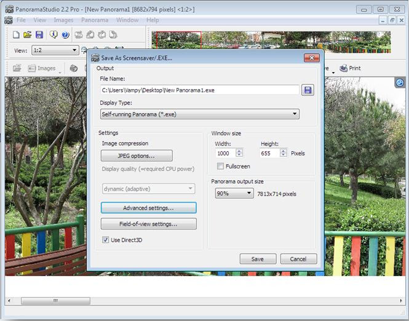Click the 'Panorama output size' group label
409x321 pixels.
pyautogui.click(x=237, y=181)
